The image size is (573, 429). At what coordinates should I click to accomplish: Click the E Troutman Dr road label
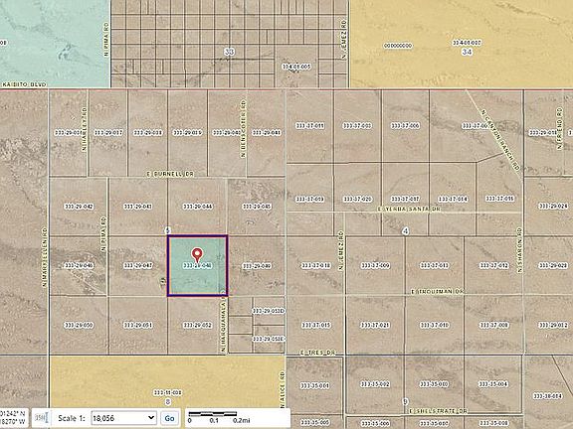(438, 292)
